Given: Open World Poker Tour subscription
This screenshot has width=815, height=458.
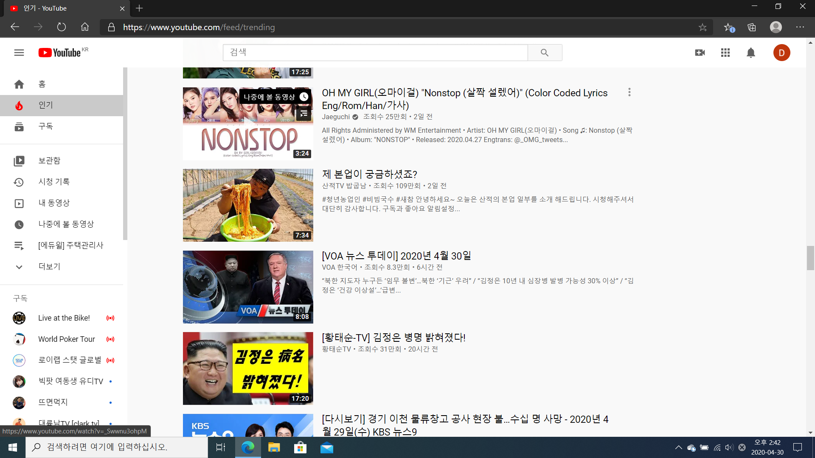Looking at the screenshot, I should 62,339.
